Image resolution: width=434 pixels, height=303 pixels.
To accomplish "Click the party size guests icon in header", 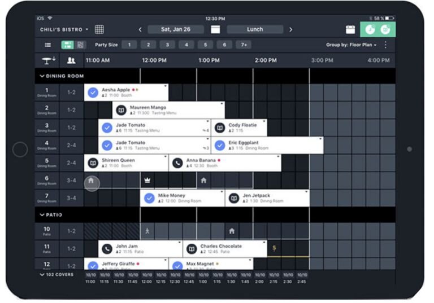I will point(71,60).
